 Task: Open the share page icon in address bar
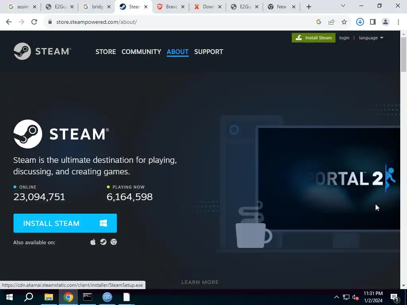(x=331, y=22)
